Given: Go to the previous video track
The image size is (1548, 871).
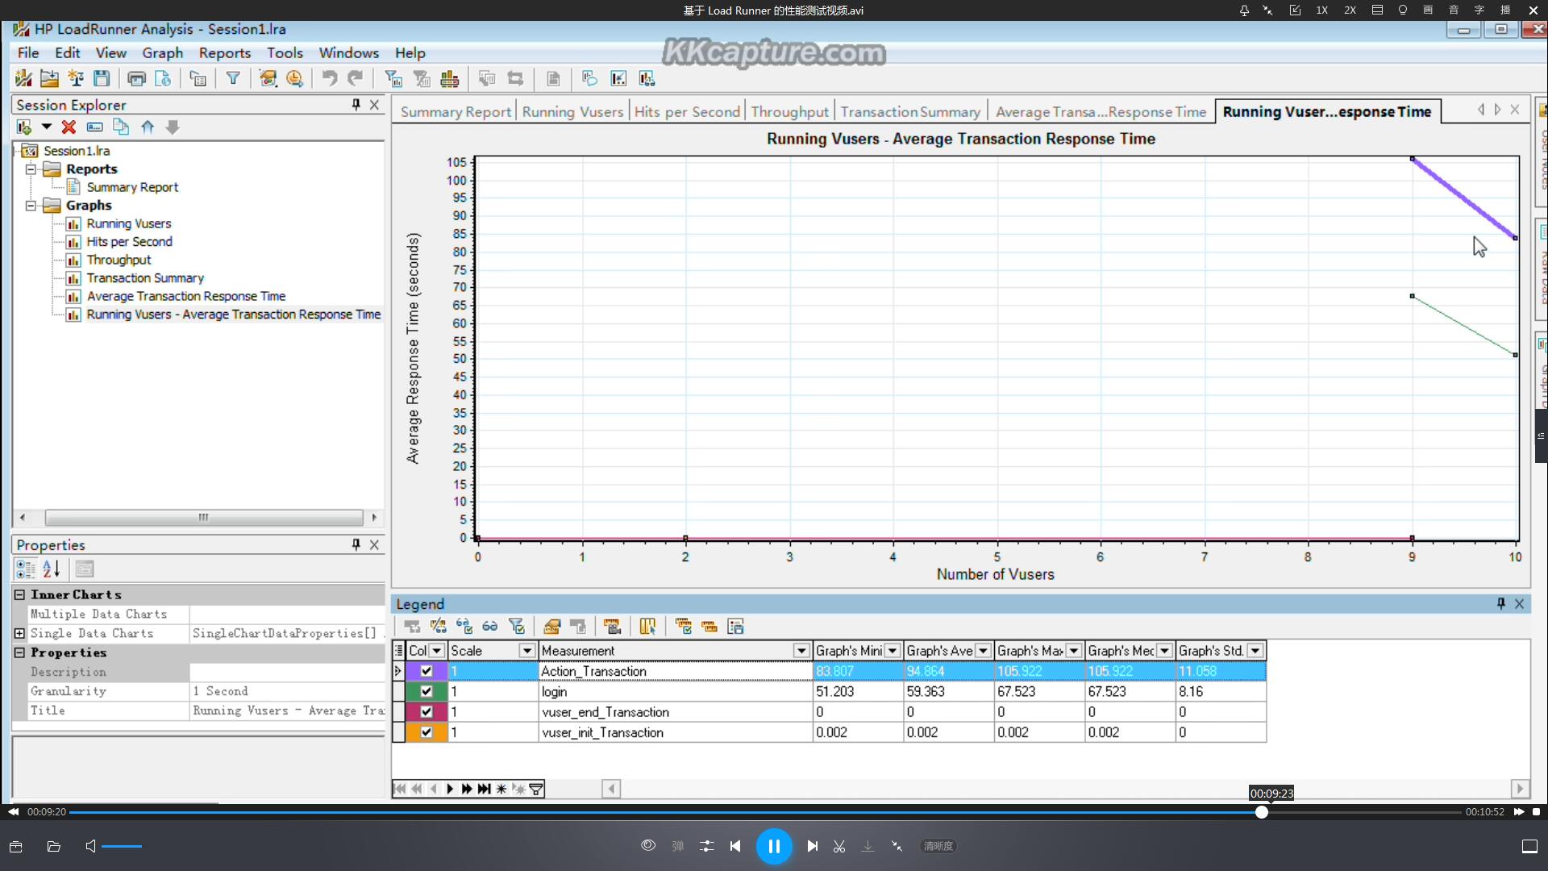Looking at the screenshot, I should click(x=735, y=846).
